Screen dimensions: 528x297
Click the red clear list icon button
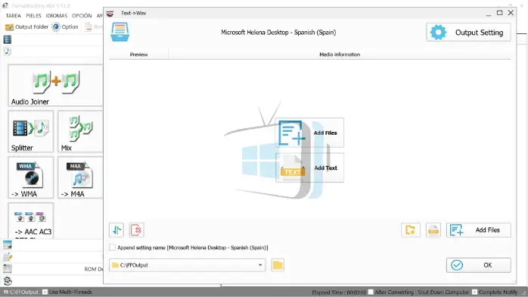tap(136, 230)
